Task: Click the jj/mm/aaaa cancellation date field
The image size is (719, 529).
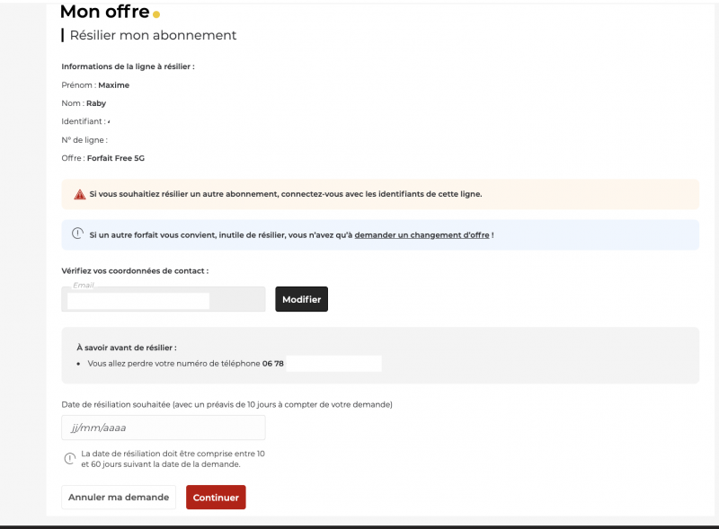Action: 163,428
